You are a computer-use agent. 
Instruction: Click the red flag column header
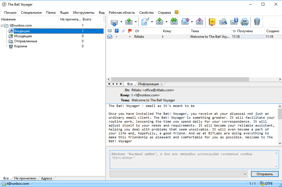(x=130, y=31)
